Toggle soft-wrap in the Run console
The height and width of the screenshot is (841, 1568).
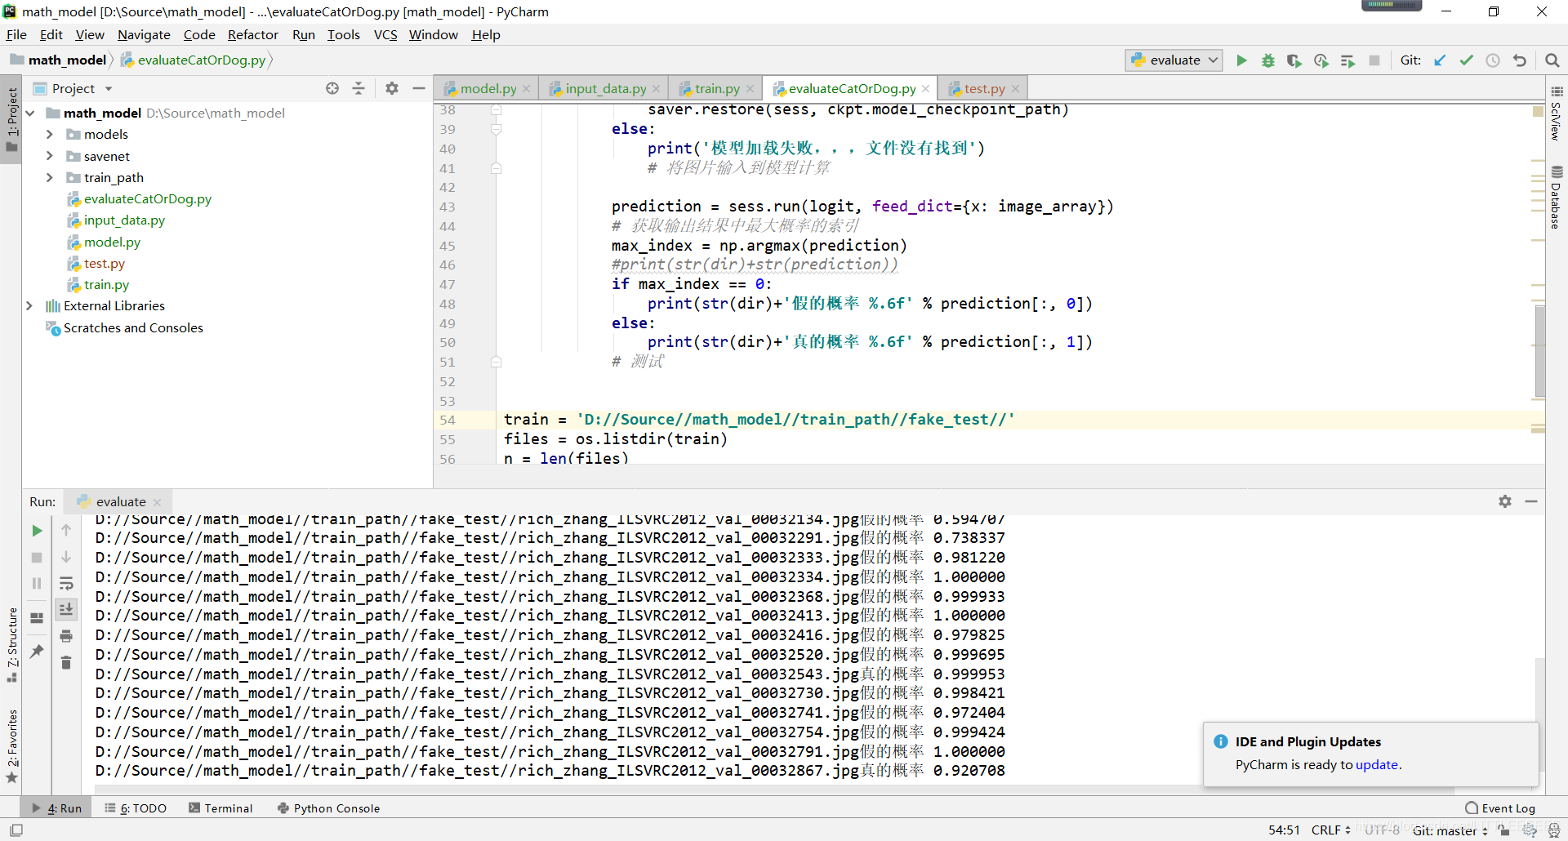pyautogui.click(x=66, y=583)
